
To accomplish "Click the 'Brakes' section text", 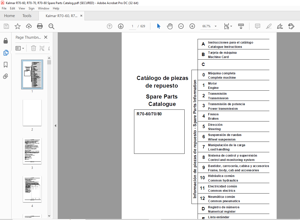I will coord(213,118).
